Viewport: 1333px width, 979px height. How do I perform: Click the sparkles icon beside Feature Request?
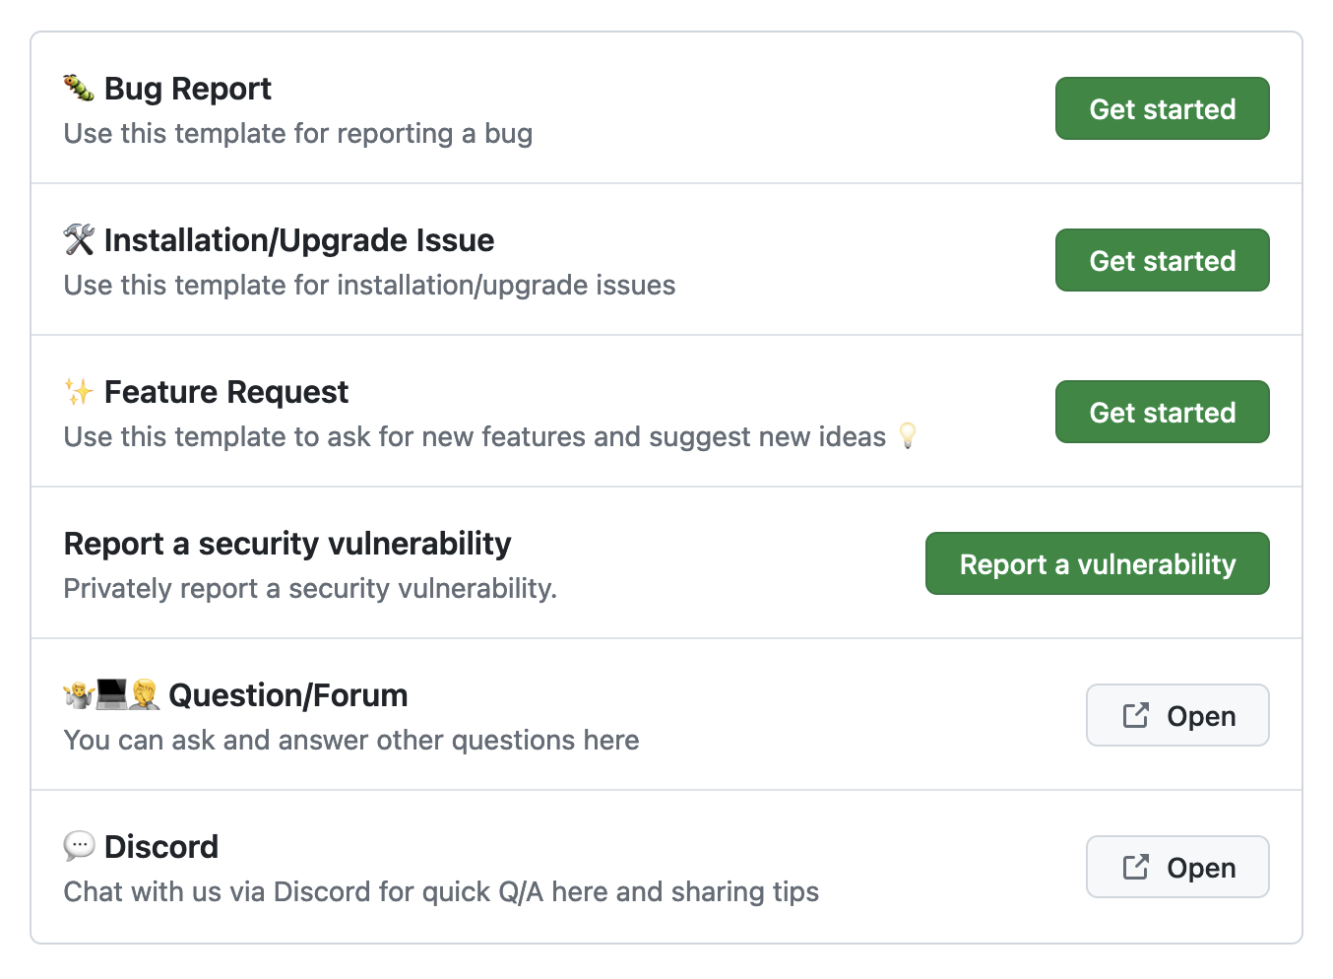pyautogui.click(x=79, y=391)
